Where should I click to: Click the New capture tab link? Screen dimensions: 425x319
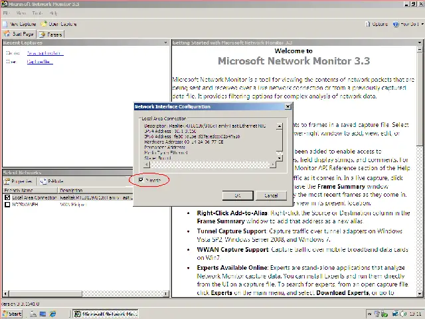pos(45,53)
